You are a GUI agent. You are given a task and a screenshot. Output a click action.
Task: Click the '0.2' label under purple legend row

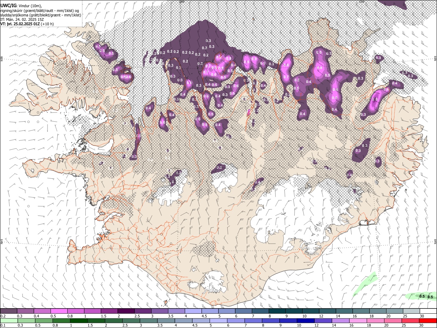pyautogui.click(x=3, y=316)
